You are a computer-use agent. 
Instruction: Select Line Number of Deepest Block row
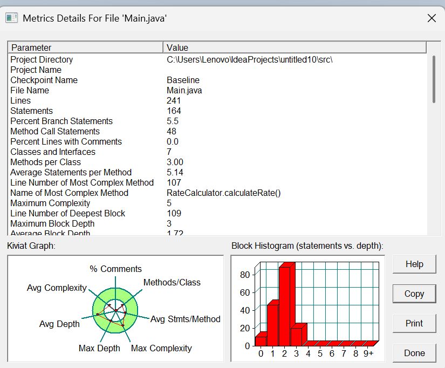coord(217,213)
